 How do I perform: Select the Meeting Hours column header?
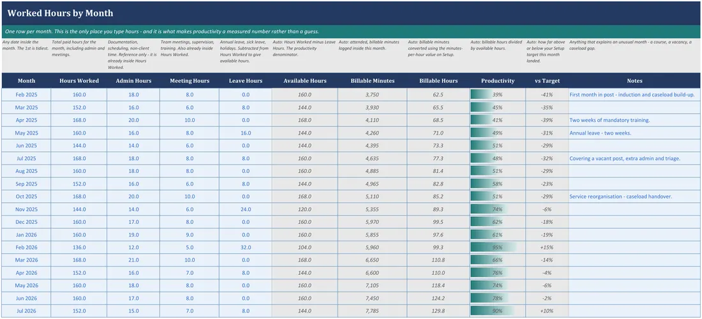tap(190, 81)
